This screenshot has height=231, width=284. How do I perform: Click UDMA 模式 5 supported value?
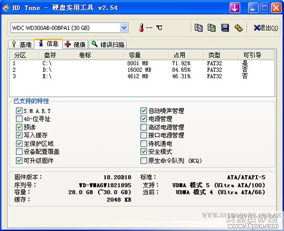[219, 185]
